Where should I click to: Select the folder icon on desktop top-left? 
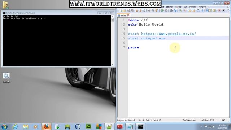click(x=6, y=5)
